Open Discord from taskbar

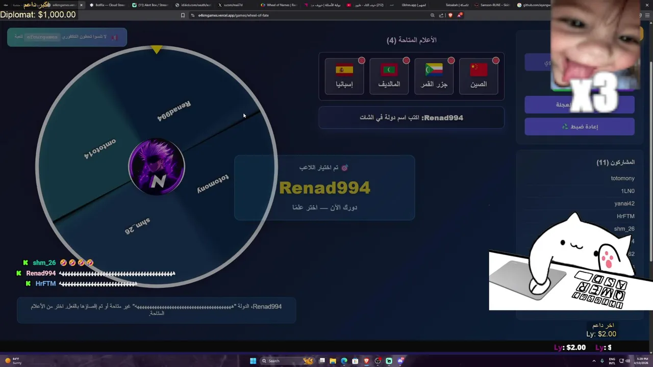400,361
